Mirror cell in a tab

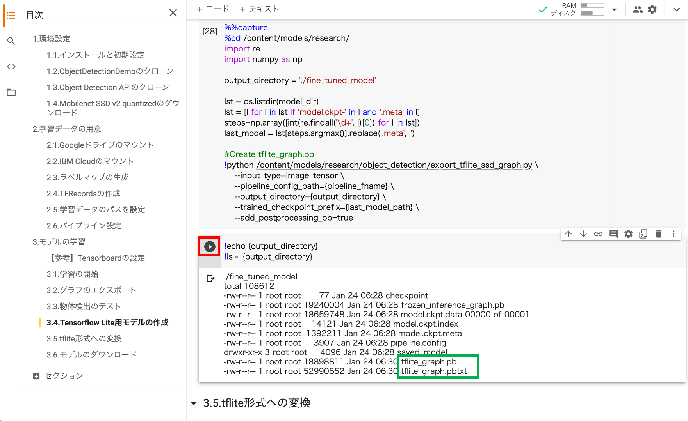[643, 234]
